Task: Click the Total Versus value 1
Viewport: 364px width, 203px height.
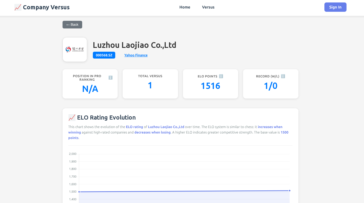Action: click(x=150, y=86)
